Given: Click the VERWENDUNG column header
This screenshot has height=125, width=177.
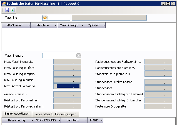Looking at the screenshot, I should coord(46,120).
